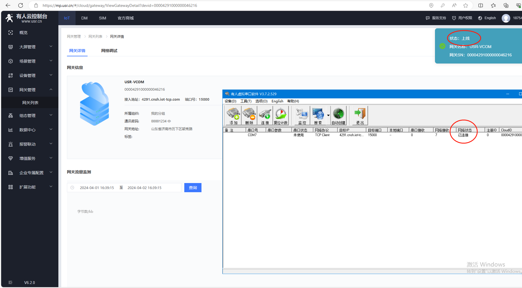Open the 帮助(H) menu
The height and width of the screenshot is (288, 522).
coord(293,101)
